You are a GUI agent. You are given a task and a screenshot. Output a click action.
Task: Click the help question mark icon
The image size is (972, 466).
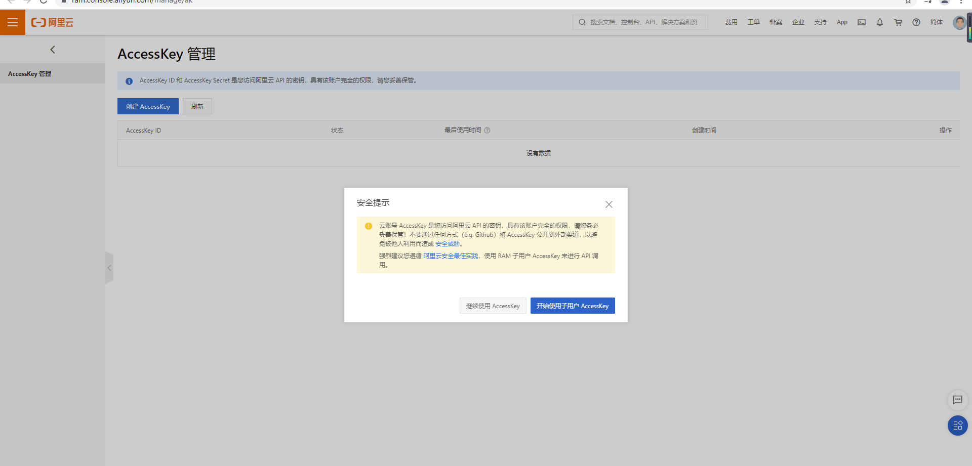[916, 22]
